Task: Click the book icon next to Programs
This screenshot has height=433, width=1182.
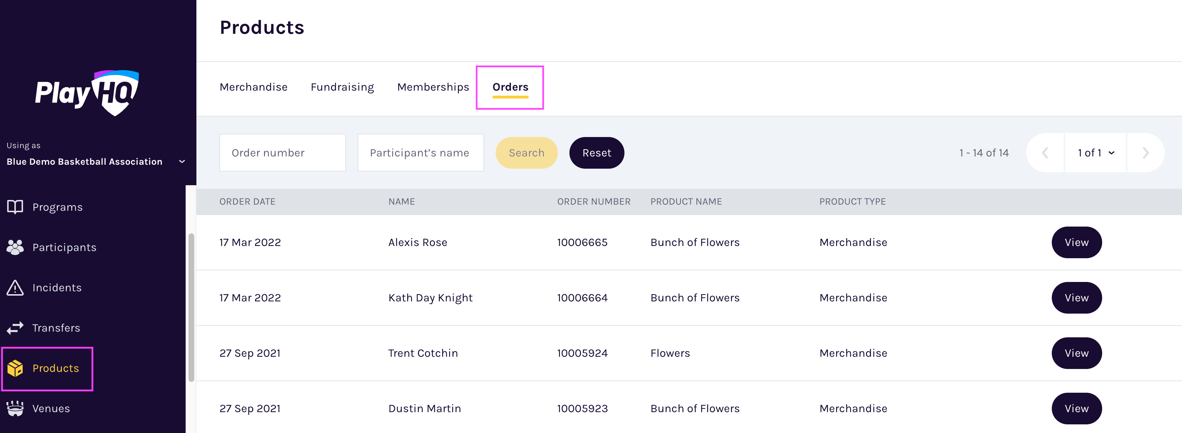Action: pyautogui.click(x=15, y=206)
